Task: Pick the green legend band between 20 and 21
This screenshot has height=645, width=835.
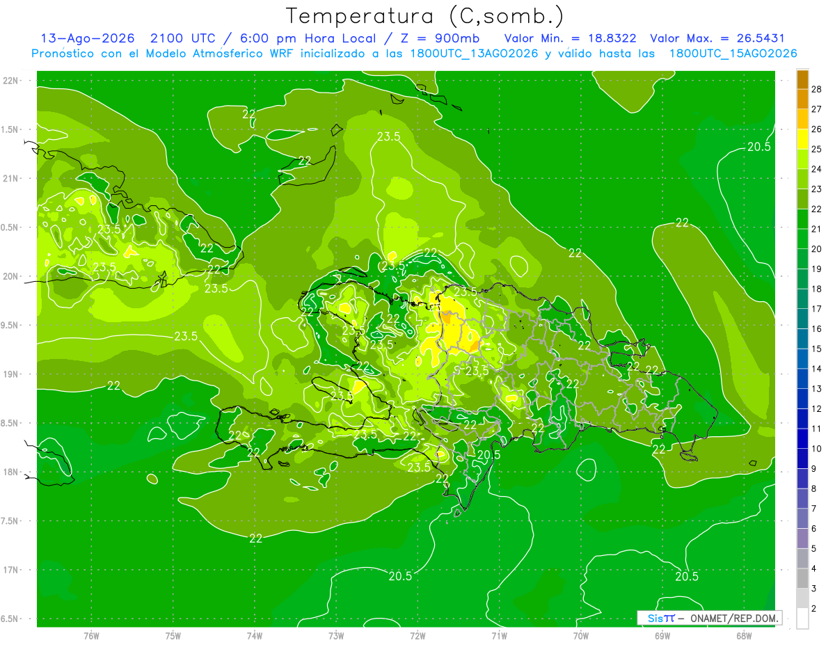Action: pyautogui.click(x=802, y=239)
